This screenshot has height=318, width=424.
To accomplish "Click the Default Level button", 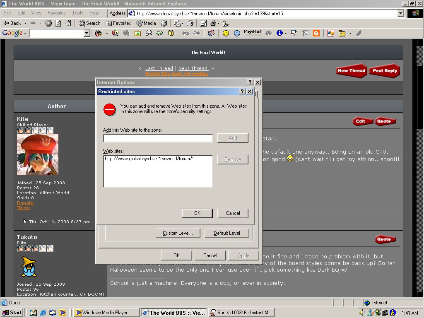I will click(226, 233).
